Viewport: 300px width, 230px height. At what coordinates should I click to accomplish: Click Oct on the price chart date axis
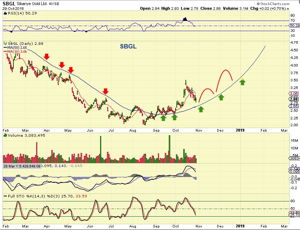pos(175,130)
